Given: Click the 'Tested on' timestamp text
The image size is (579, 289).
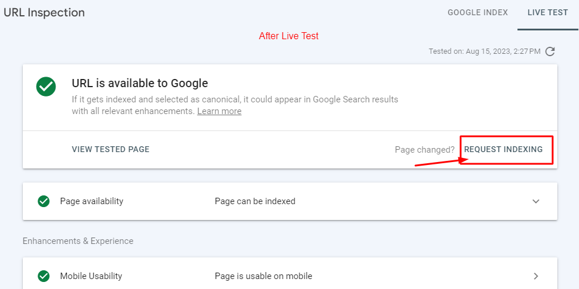Looking at the screenshot, I should pos(484,51).
